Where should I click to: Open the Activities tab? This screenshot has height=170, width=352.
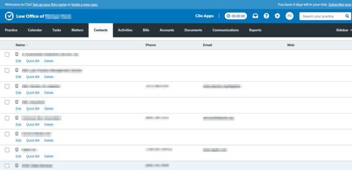click(x=125, y=30)
